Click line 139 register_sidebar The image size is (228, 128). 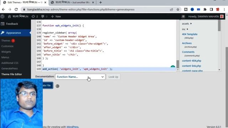point(59,33)
